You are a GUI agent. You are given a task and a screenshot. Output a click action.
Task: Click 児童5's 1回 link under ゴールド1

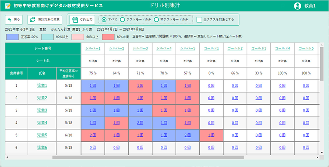coord(211,135)
